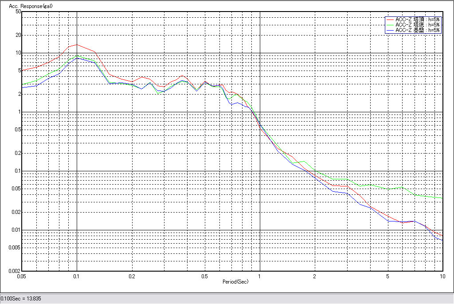Select the ACC-Z 塔底 legend label

418,25
